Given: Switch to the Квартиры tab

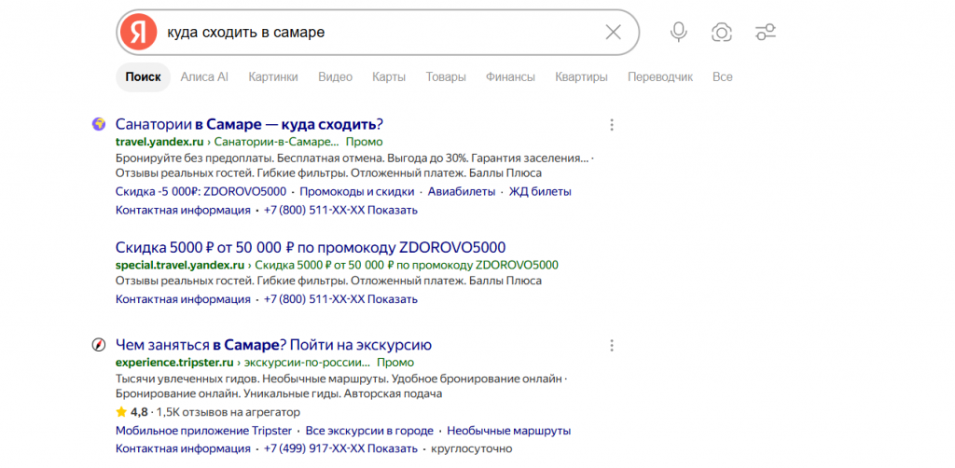Looking at the screenshot, I should click(x=581, y=77).
